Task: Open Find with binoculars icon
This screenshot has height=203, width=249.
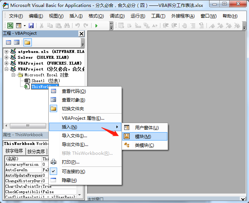Action: (67, 26)
